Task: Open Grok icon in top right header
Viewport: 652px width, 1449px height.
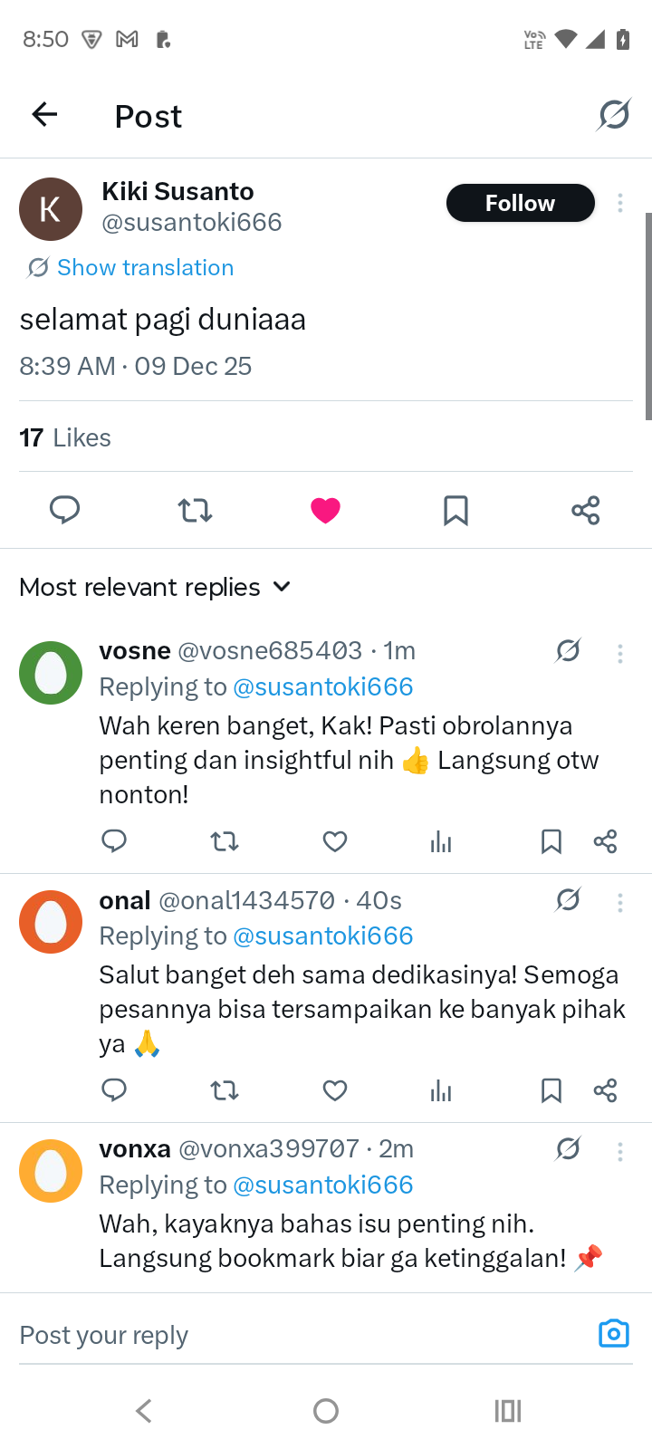Action: pos(614,115)
